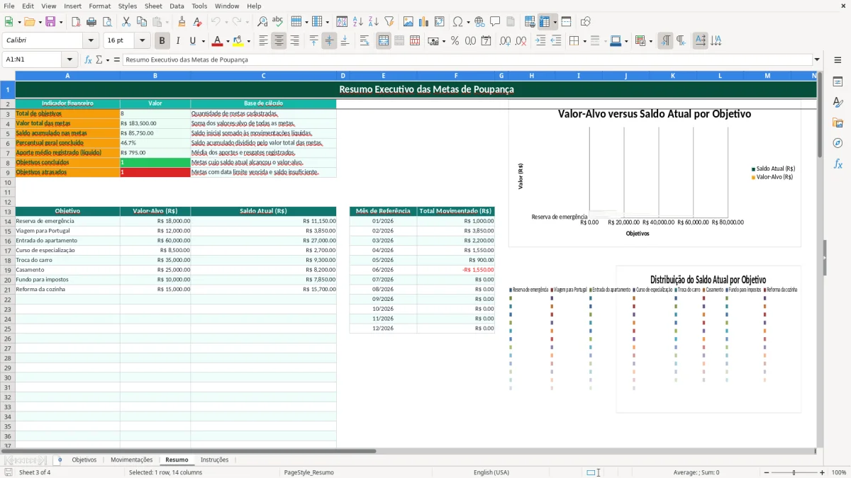Image resolution: width=851 pixels, height=478 pixels.
Task: Click the Copy icon
Action: coord(141,22)
